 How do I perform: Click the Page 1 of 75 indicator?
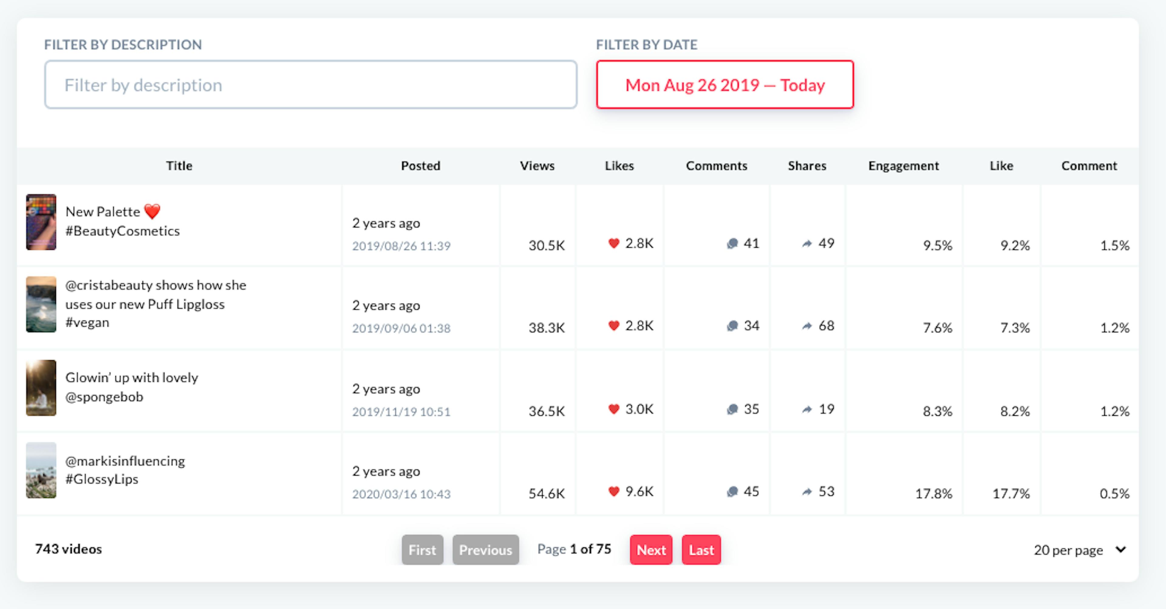pos(574,549)
